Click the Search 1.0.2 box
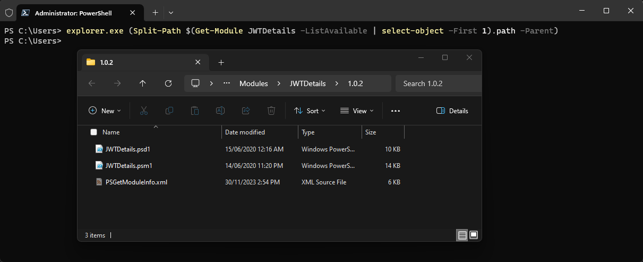The width and height of the screenshot is (643, 262). point(438,83)
